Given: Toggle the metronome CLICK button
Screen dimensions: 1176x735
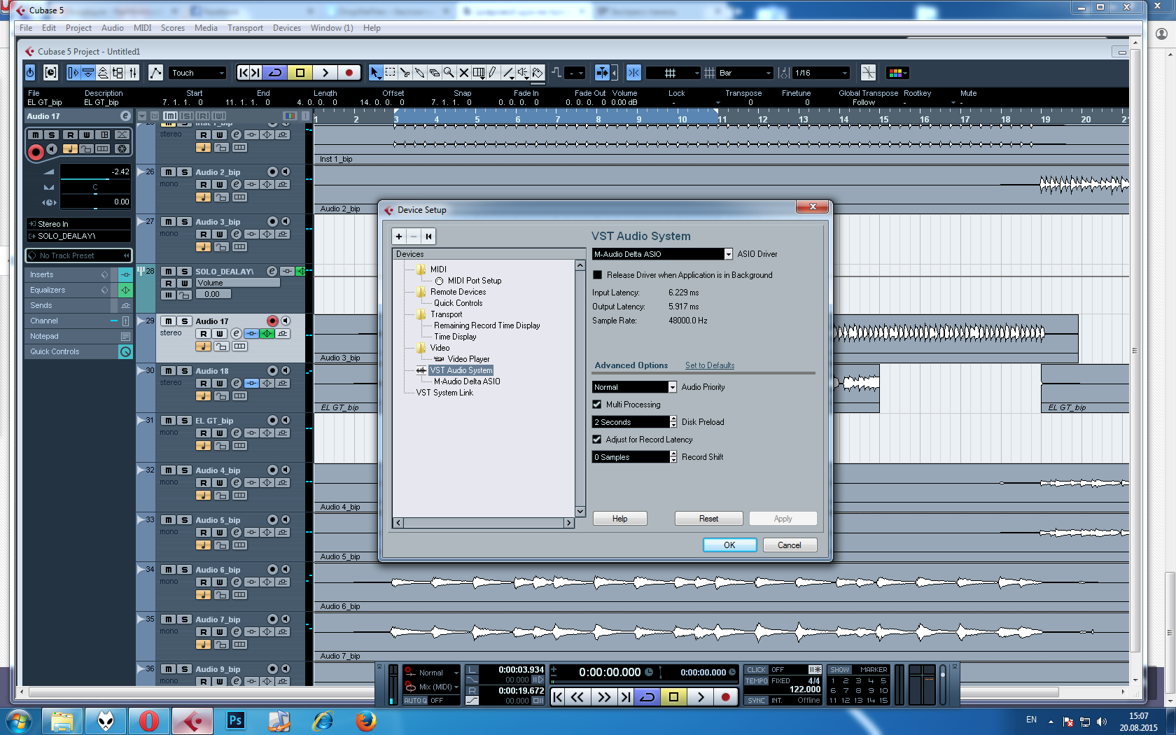Looking at the screenshot, I should 757,670.
